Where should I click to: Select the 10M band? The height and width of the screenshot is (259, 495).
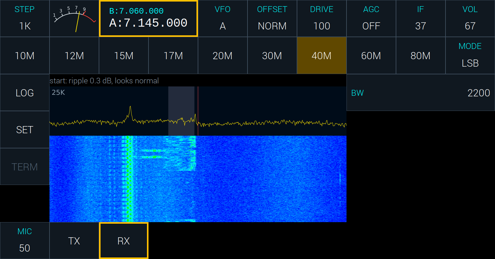click(x=25, y=55)
